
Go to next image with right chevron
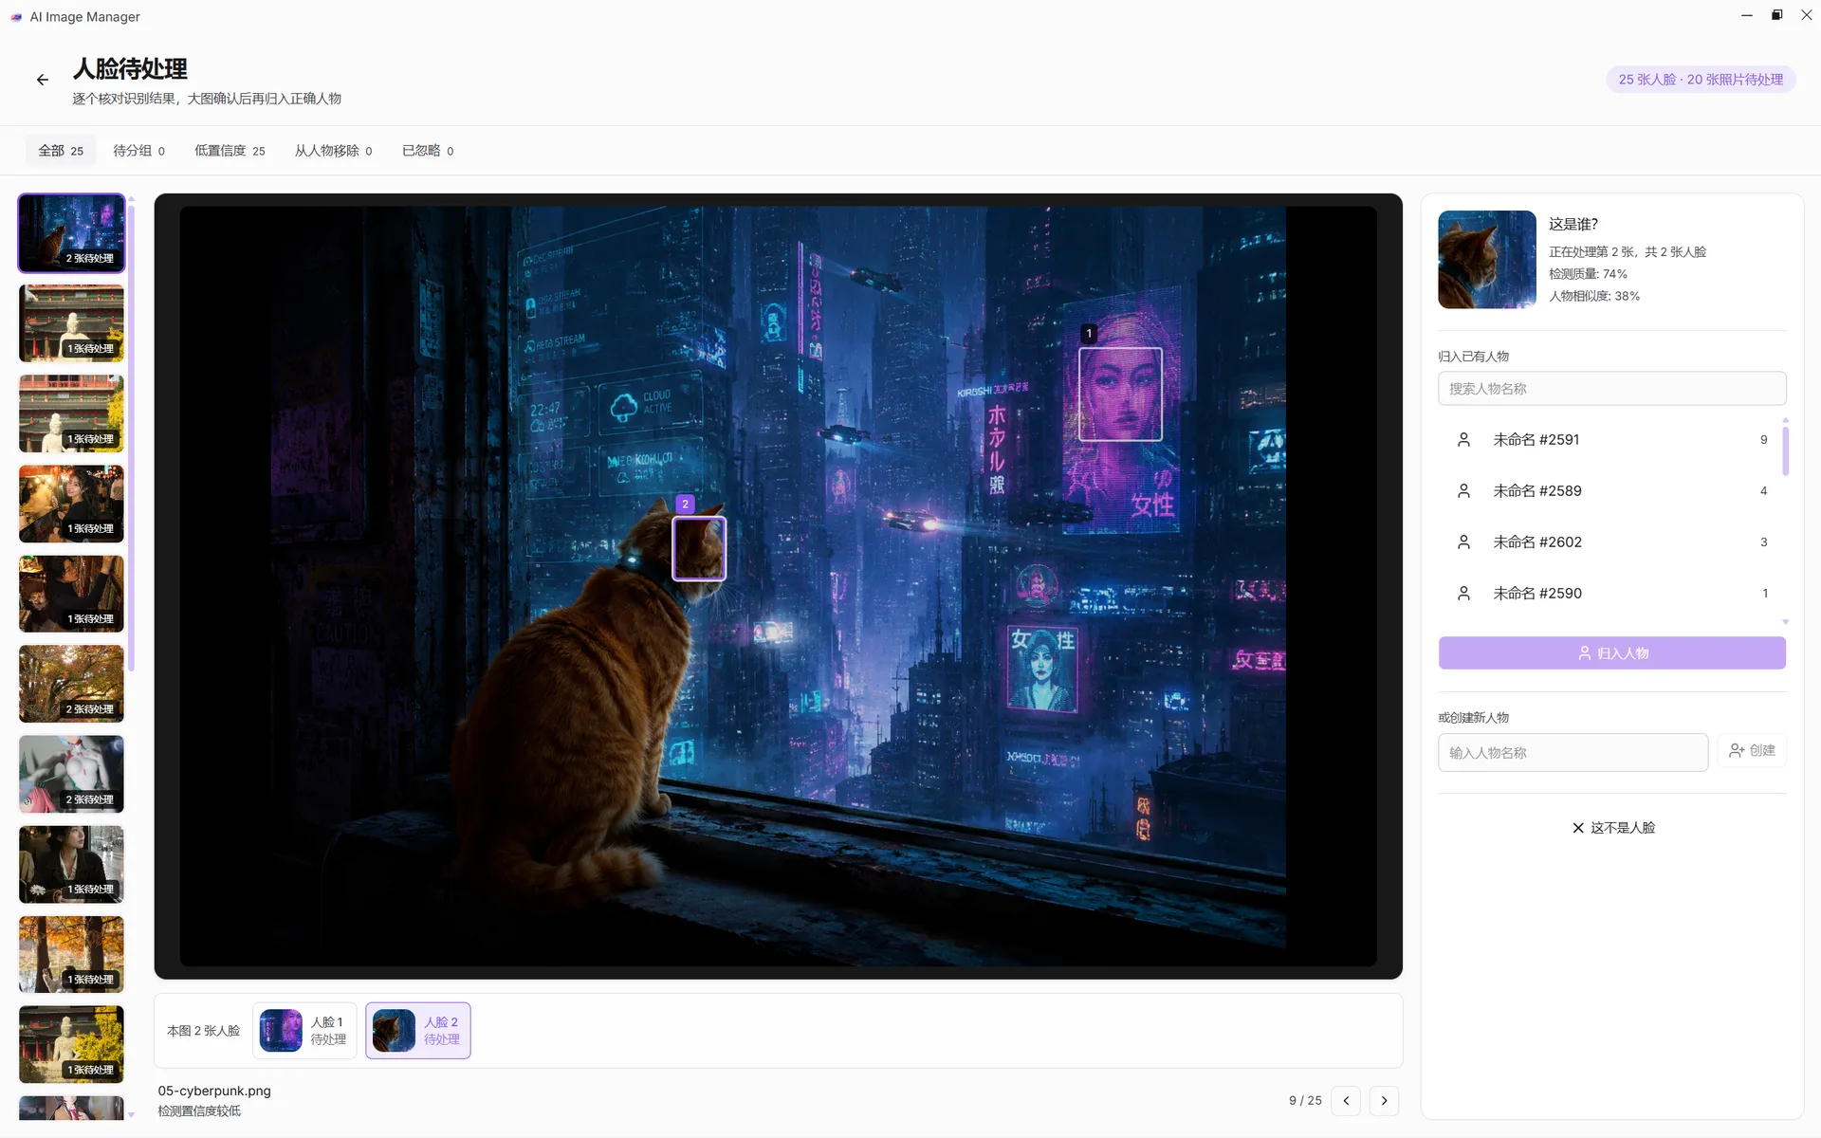click(1384, 1100)
